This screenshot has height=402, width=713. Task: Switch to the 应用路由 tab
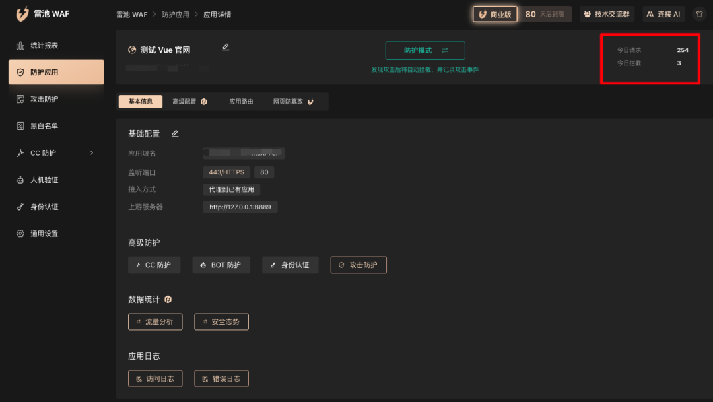[241, 102]
